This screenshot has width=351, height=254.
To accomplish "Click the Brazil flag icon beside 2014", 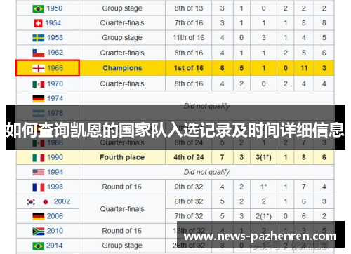I will [38, 246].
